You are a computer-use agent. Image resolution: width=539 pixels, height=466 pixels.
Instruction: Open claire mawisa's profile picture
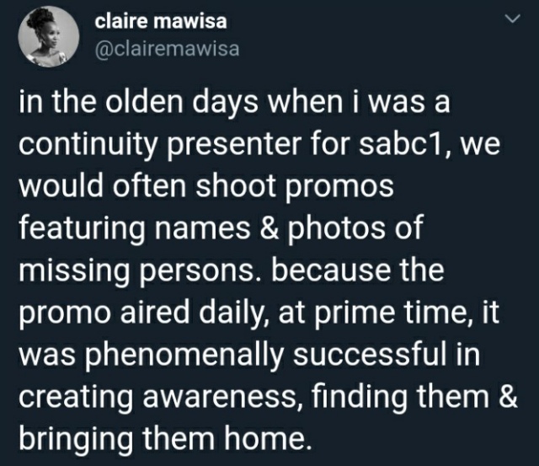pos(49,37)
